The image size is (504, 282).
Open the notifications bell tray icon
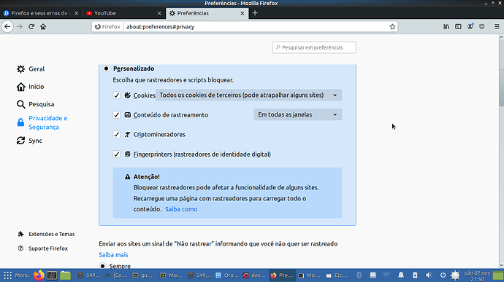401,275
